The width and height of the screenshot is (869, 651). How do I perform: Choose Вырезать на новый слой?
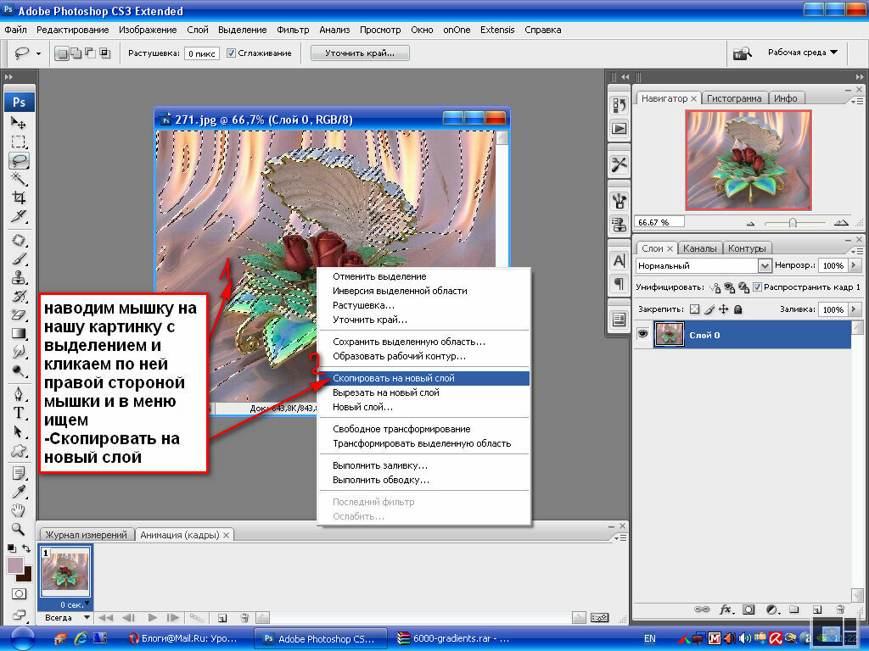pyautogui.click(x=424, y=392)
